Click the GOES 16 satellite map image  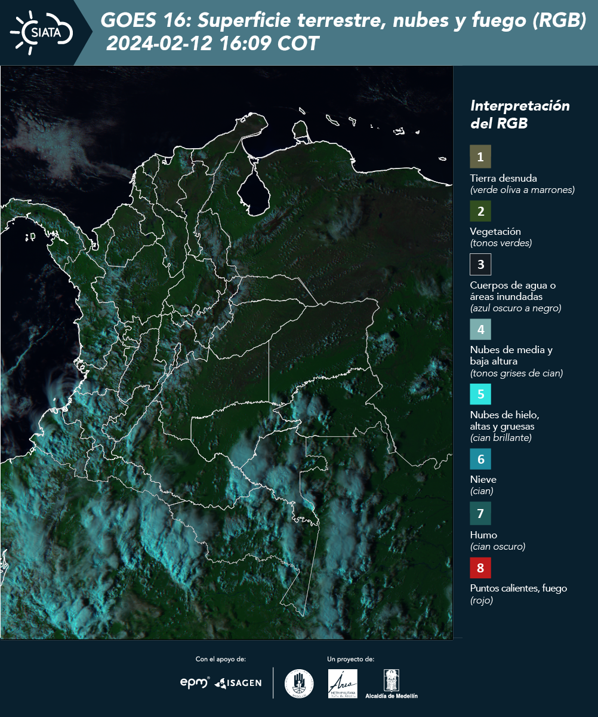coord(227,353)
